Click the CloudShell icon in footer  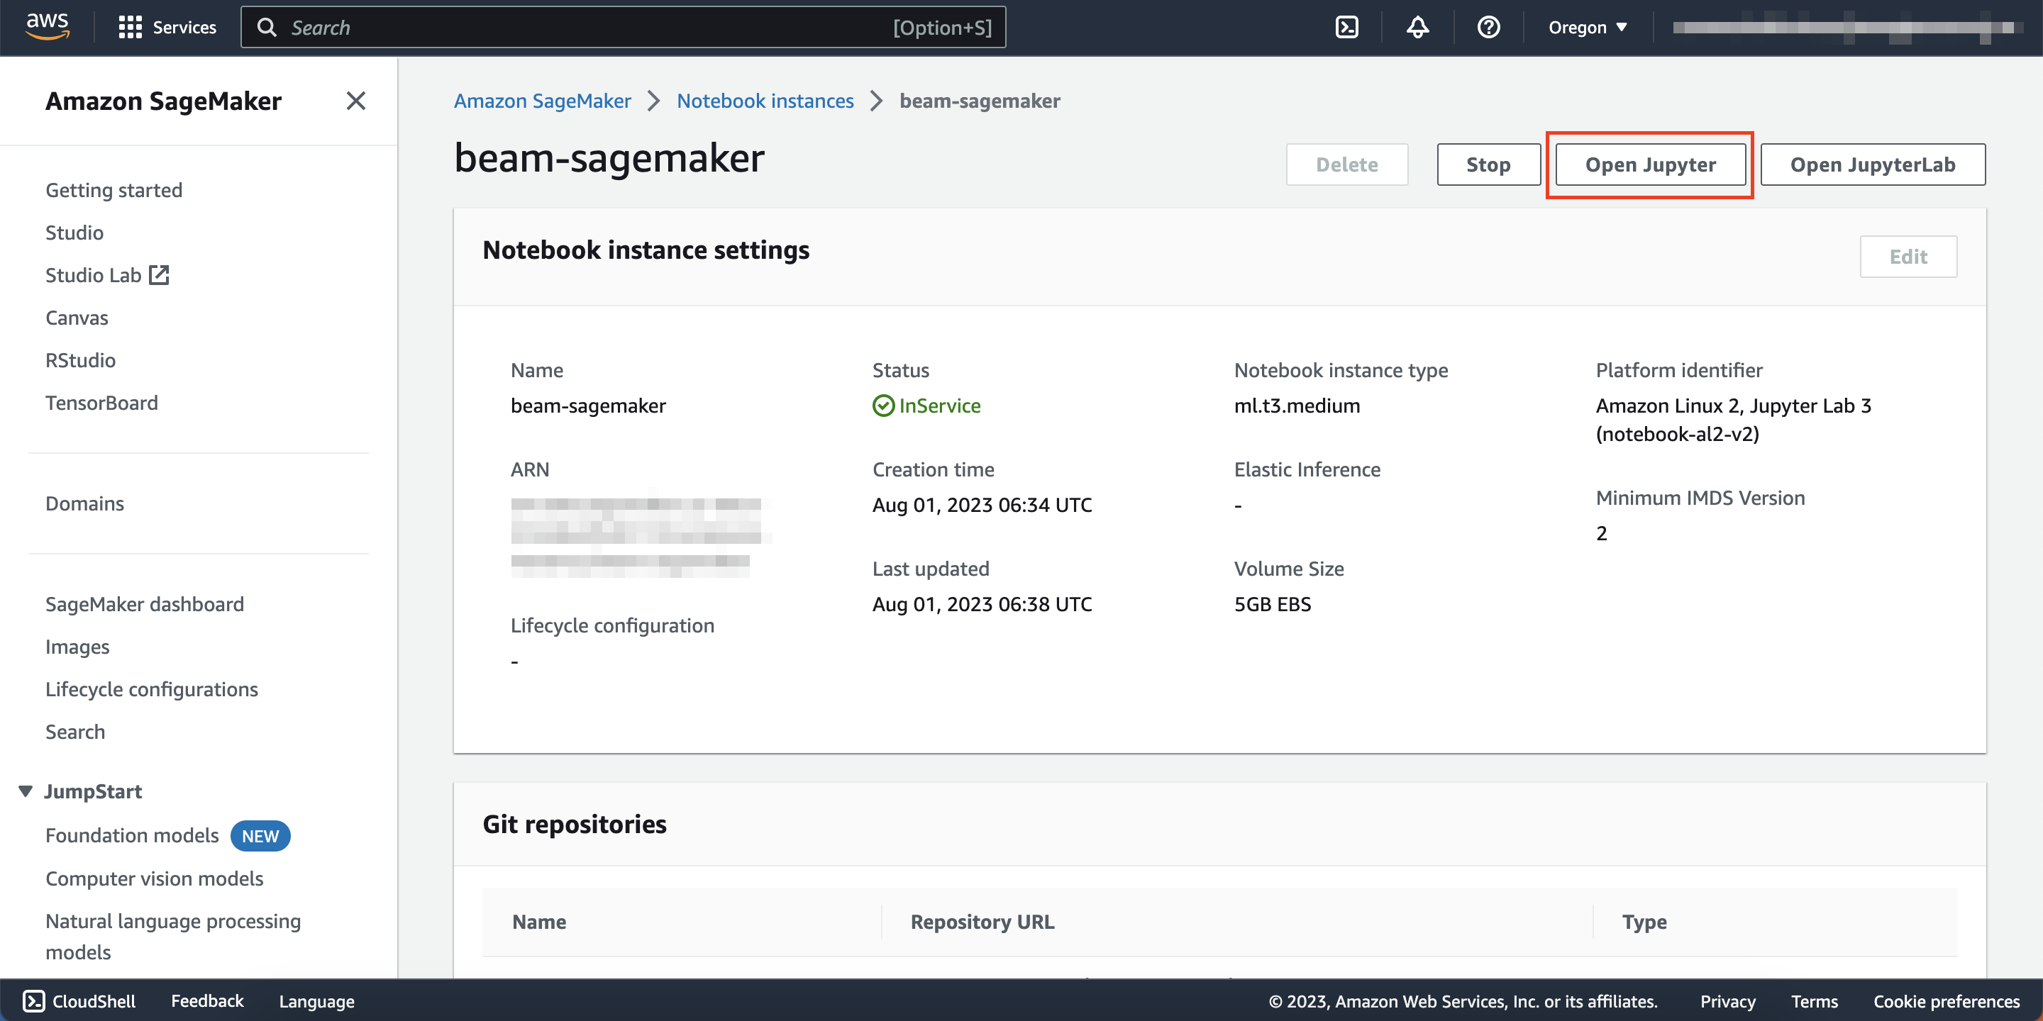coord(33,1001)
